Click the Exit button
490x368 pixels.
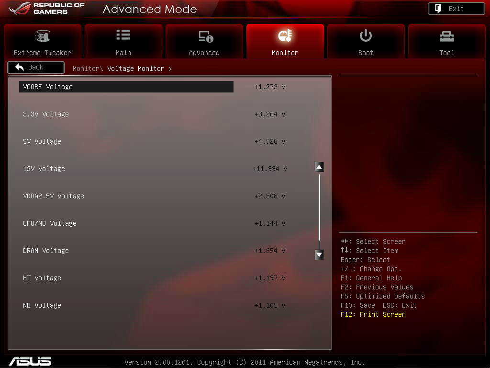[x=456, y=9]
